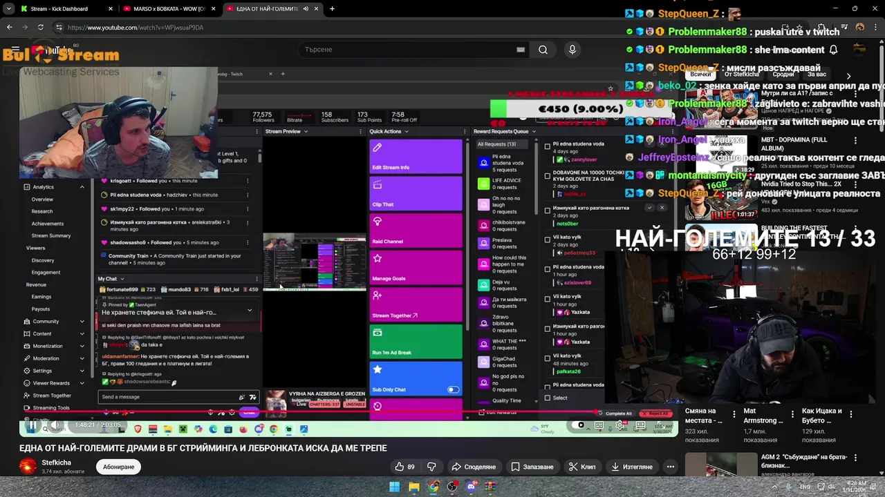885x497 pixels.
Task: Open the YouTube hamburger guide menu
Action: 15,50
